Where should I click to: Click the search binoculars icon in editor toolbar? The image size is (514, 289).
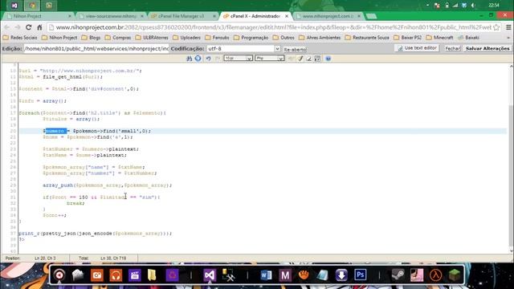(190, 59)
